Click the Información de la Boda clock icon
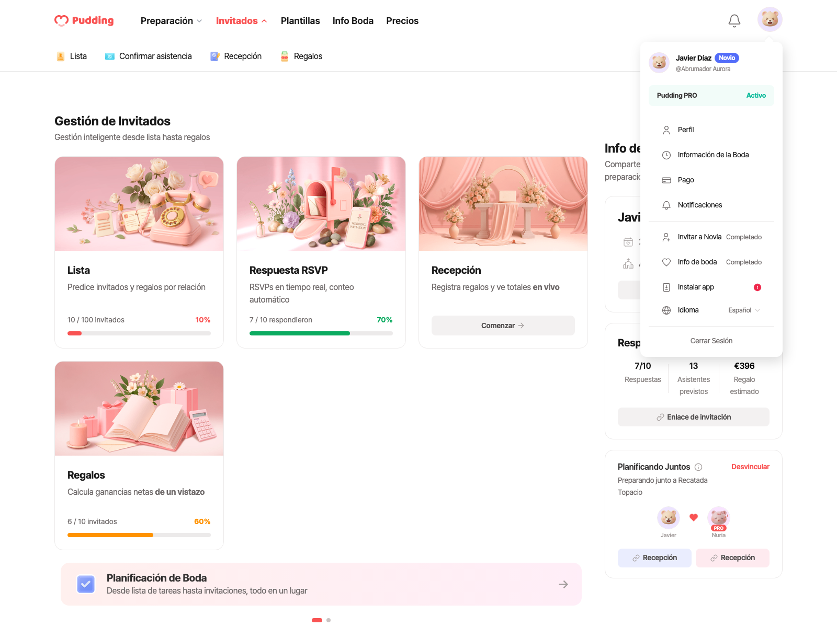This screenshot has height=627, width=837. tap(666, 155)
